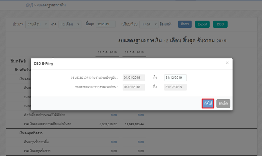Click the 31 ธ.ค. 2018 column header

click(134, 52)
